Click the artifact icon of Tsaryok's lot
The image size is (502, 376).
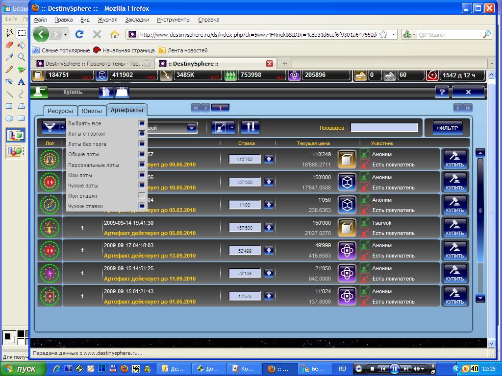coord(50,228)
